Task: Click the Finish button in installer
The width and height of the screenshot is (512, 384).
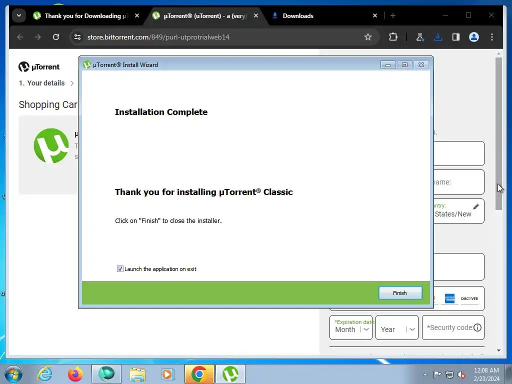Action: tap(400, 293)
